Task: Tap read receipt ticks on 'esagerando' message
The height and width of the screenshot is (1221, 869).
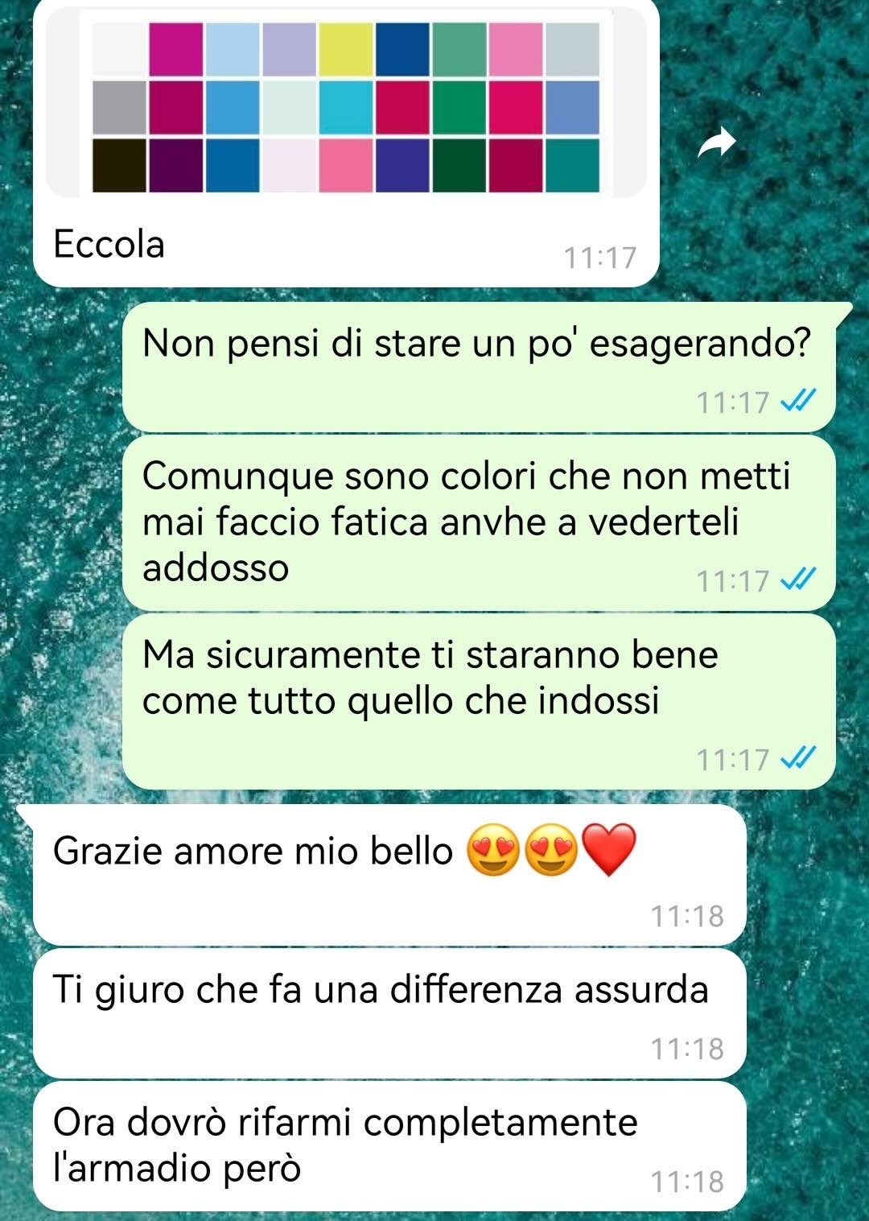Action: pos(798,400)
